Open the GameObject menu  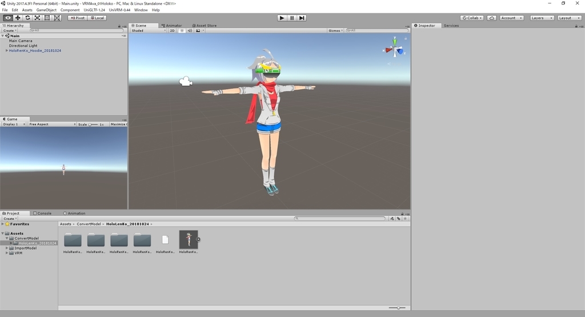point(46,10)
